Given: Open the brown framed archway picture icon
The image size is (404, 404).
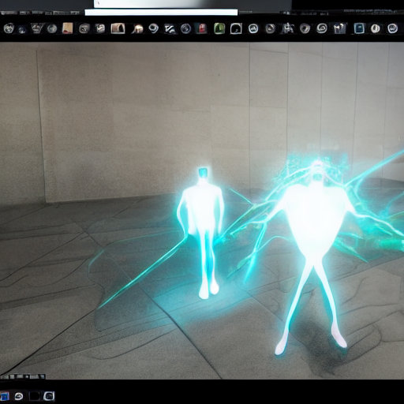Looking at the screenshot, I should [118, 28].
